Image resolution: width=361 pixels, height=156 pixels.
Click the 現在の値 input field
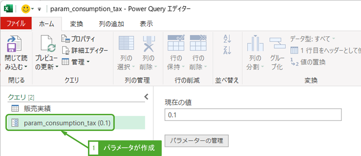tap(253, 115)
